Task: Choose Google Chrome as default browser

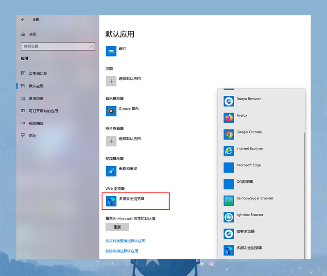Action: 245,132
